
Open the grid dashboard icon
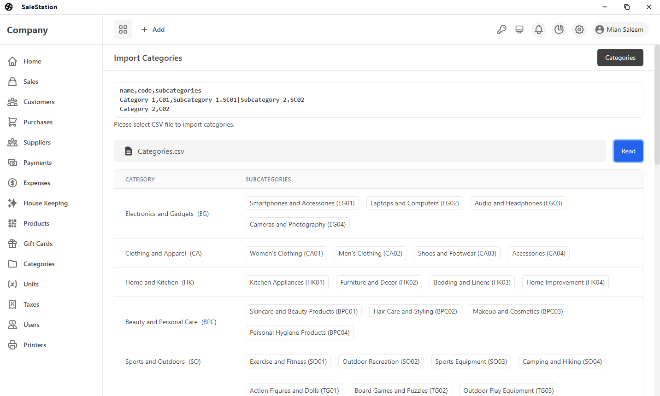tap(123, 29)
